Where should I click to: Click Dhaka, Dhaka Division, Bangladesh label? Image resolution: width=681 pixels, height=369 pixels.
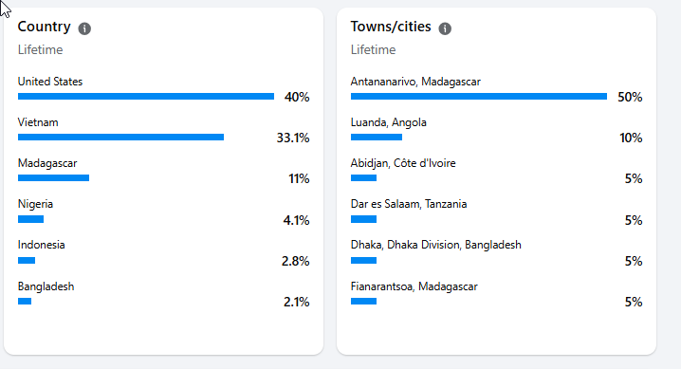436,245
